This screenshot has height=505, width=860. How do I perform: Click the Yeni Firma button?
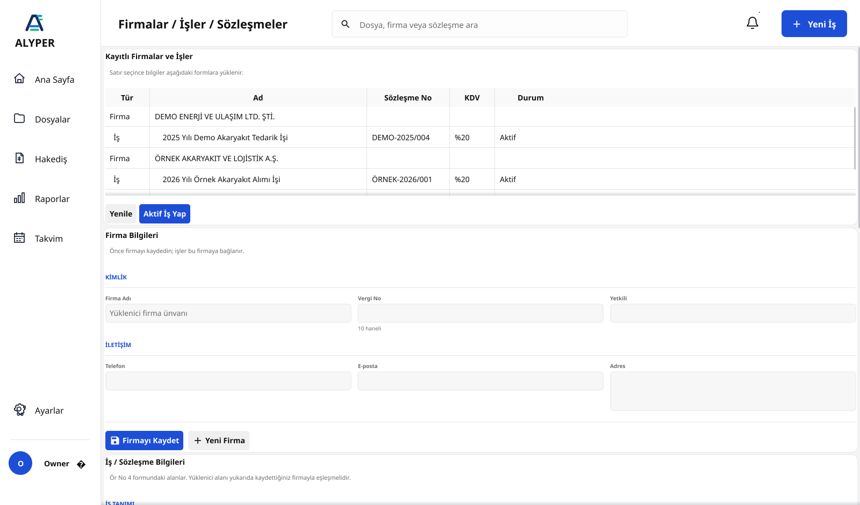(219, 441)
